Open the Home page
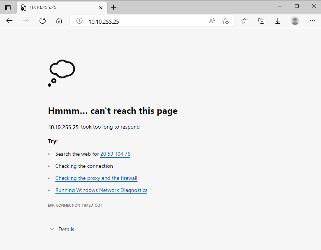 [60, 21]
